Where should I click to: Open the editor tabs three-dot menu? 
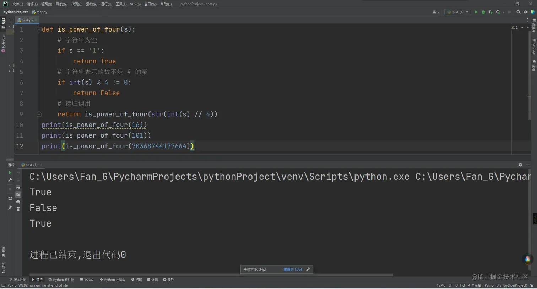[x=528, y=20]
